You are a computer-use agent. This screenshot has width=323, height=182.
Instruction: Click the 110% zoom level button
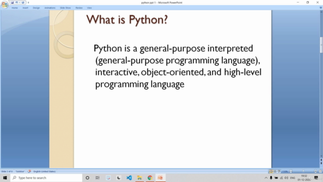click(x=285, y=171)
